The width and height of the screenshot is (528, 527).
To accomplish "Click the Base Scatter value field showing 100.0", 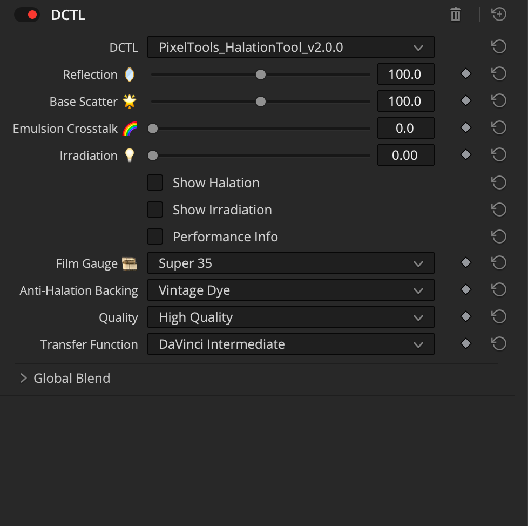I will pyautogui.click(x=405, y=101).
